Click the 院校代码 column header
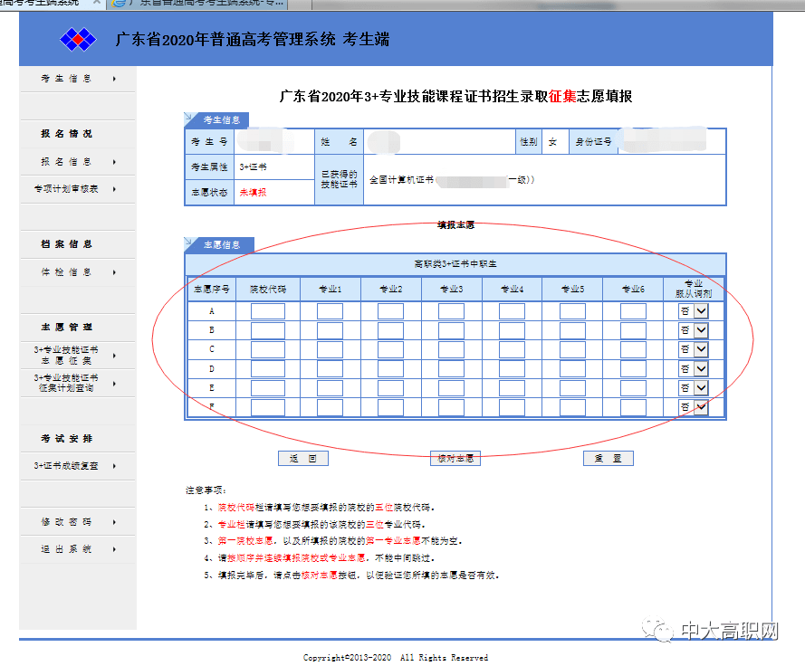Viewport: 805px width, 666px height. click(x=267, y=290)
